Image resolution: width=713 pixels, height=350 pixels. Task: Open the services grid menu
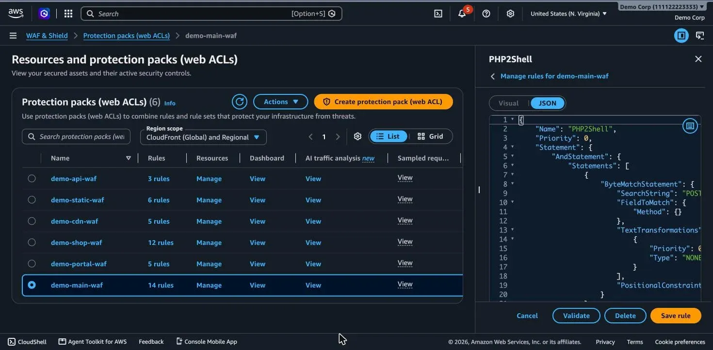point(68,14)
